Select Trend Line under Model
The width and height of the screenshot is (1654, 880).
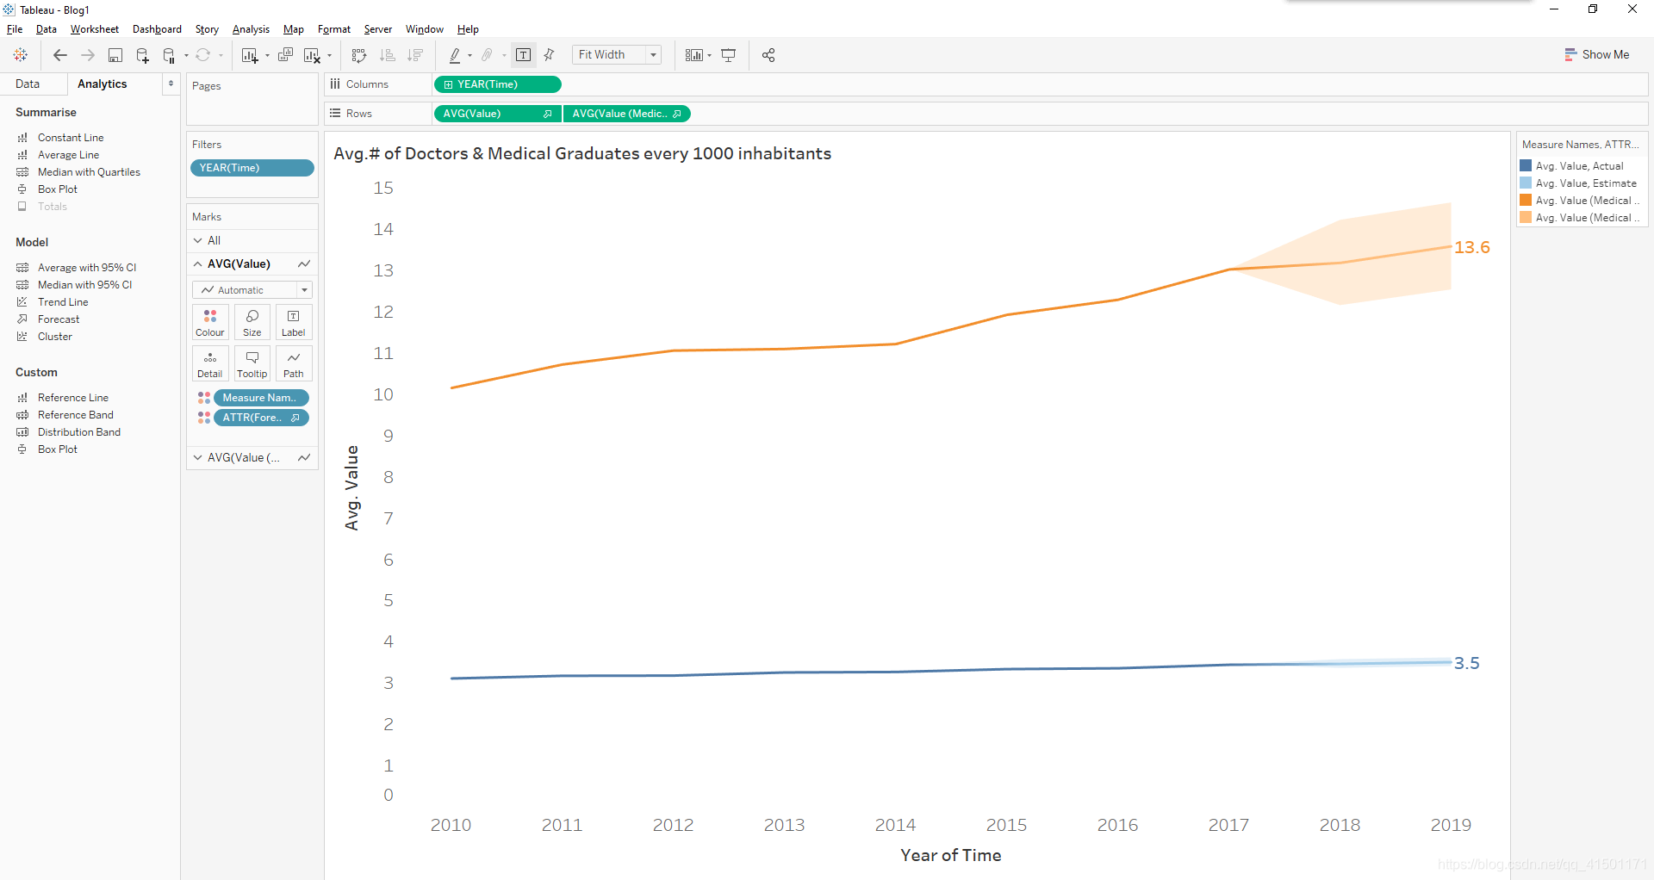click(x=63, y=302)
